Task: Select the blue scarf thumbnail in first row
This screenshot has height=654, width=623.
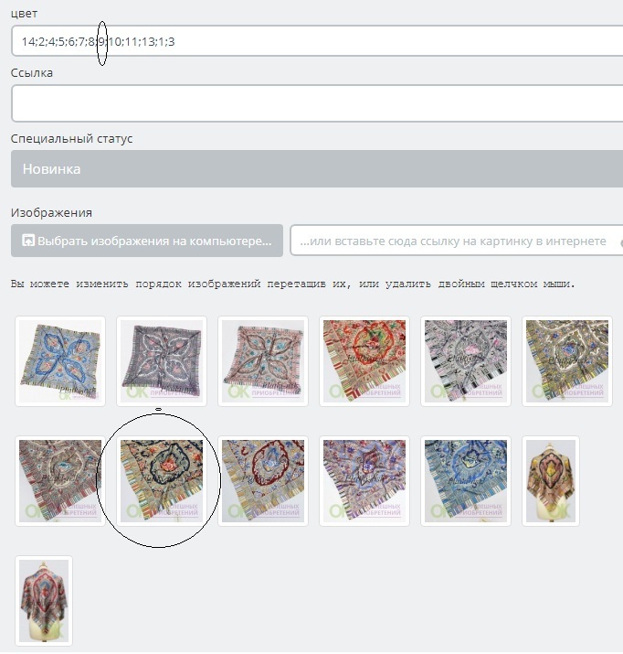Action: point(60,361)
